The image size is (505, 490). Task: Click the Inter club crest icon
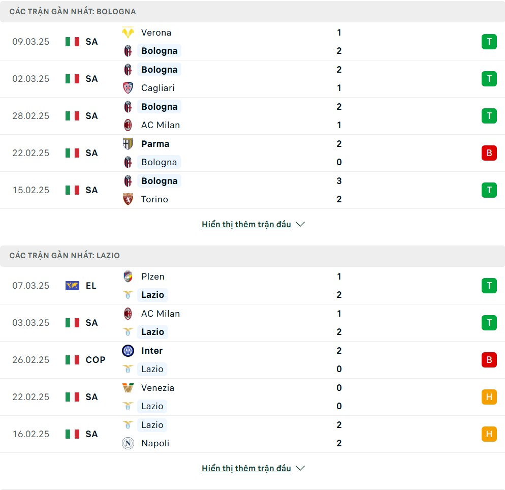128,351
